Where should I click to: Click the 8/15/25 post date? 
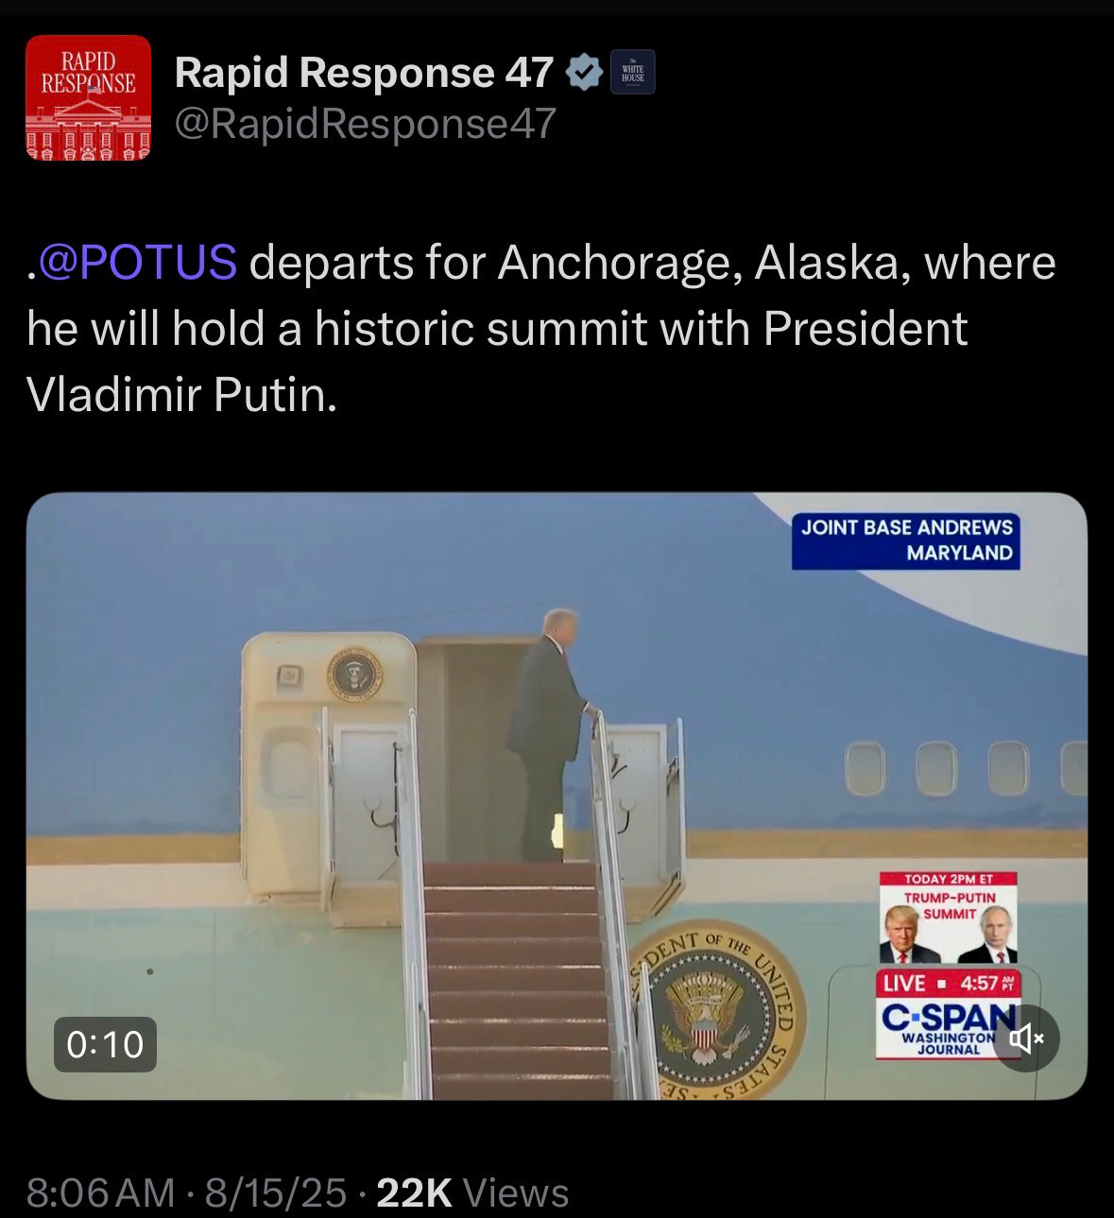point(276,1192)
